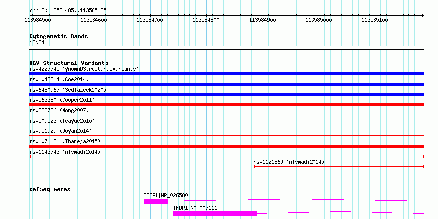This screenshot has height=219, width=438.
Task: Select the 13q34 band label
Action: [37, 42]
